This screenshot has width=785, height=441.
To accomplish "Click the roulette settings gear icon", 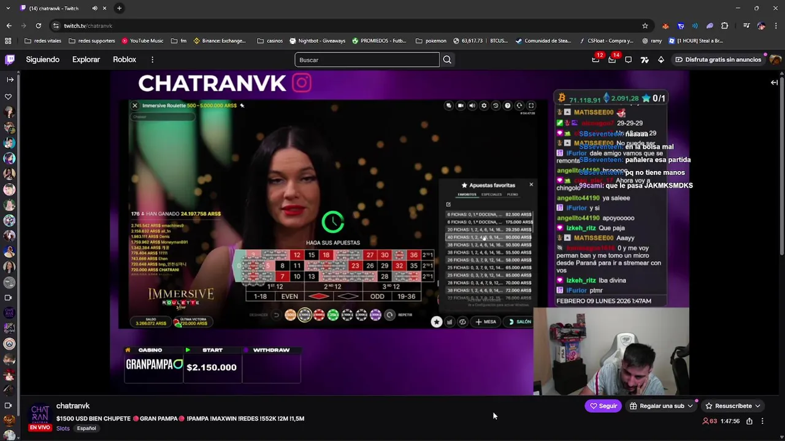I will 484,105.
